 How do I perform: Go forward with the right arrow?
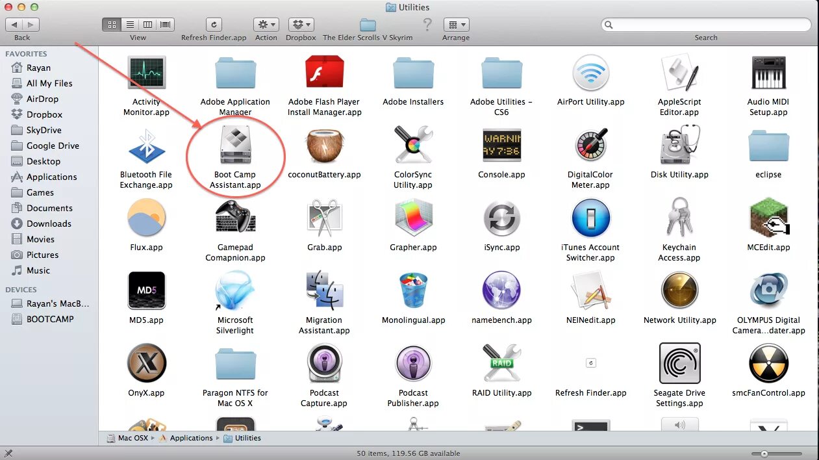[31, 25]
